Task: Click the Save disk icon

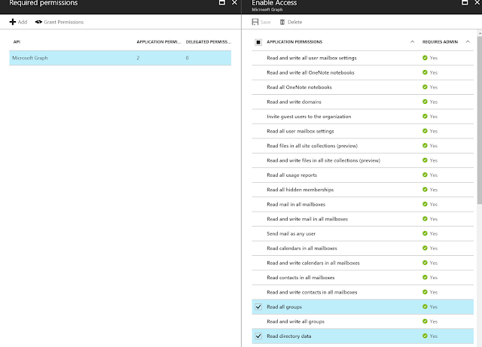Action: [255, 22]
